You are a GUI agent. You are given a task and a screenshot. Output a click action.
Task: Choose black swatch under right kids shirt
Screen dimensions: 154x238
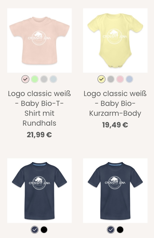click(x=120, y=230)
